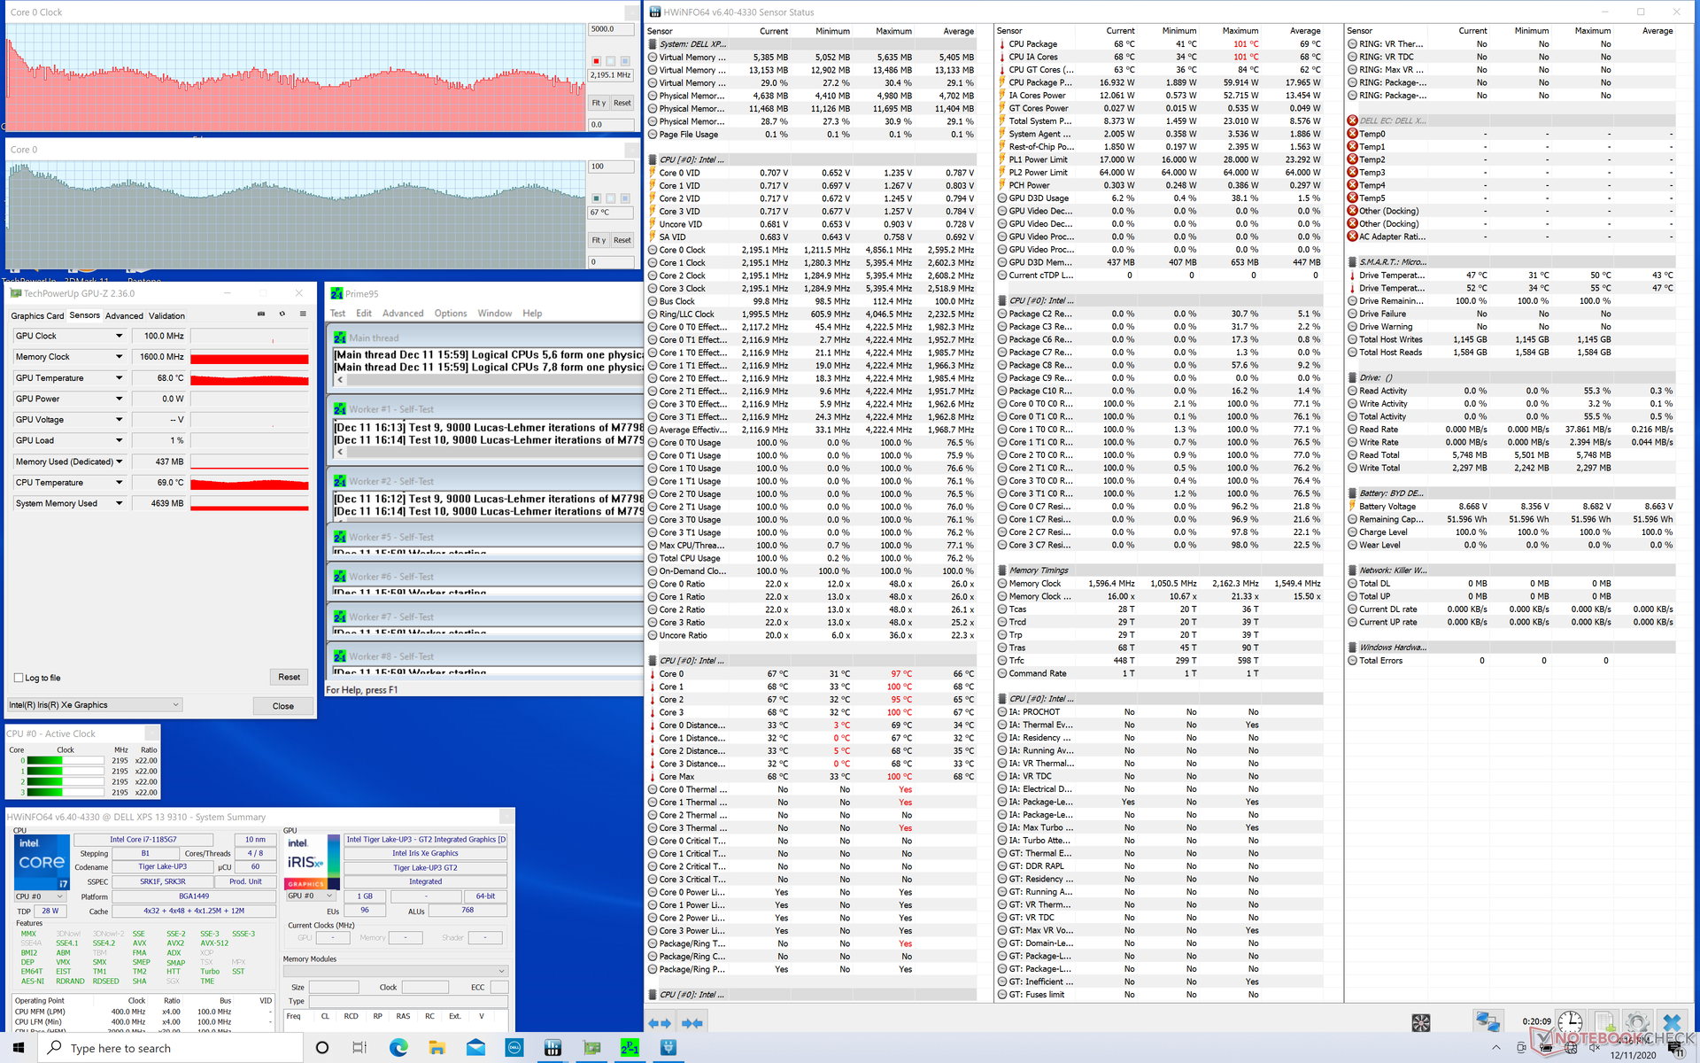Click the HWiNFO network remote monitoring icon
This screenshot has height=1063, width=1700.
tap(1487, 1023)
